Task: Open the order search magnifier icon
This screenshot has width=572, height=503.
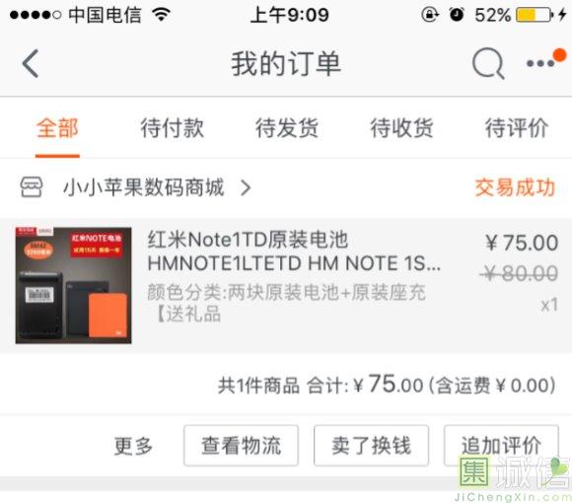Action: pyautogui.click(x=488, y=63)
